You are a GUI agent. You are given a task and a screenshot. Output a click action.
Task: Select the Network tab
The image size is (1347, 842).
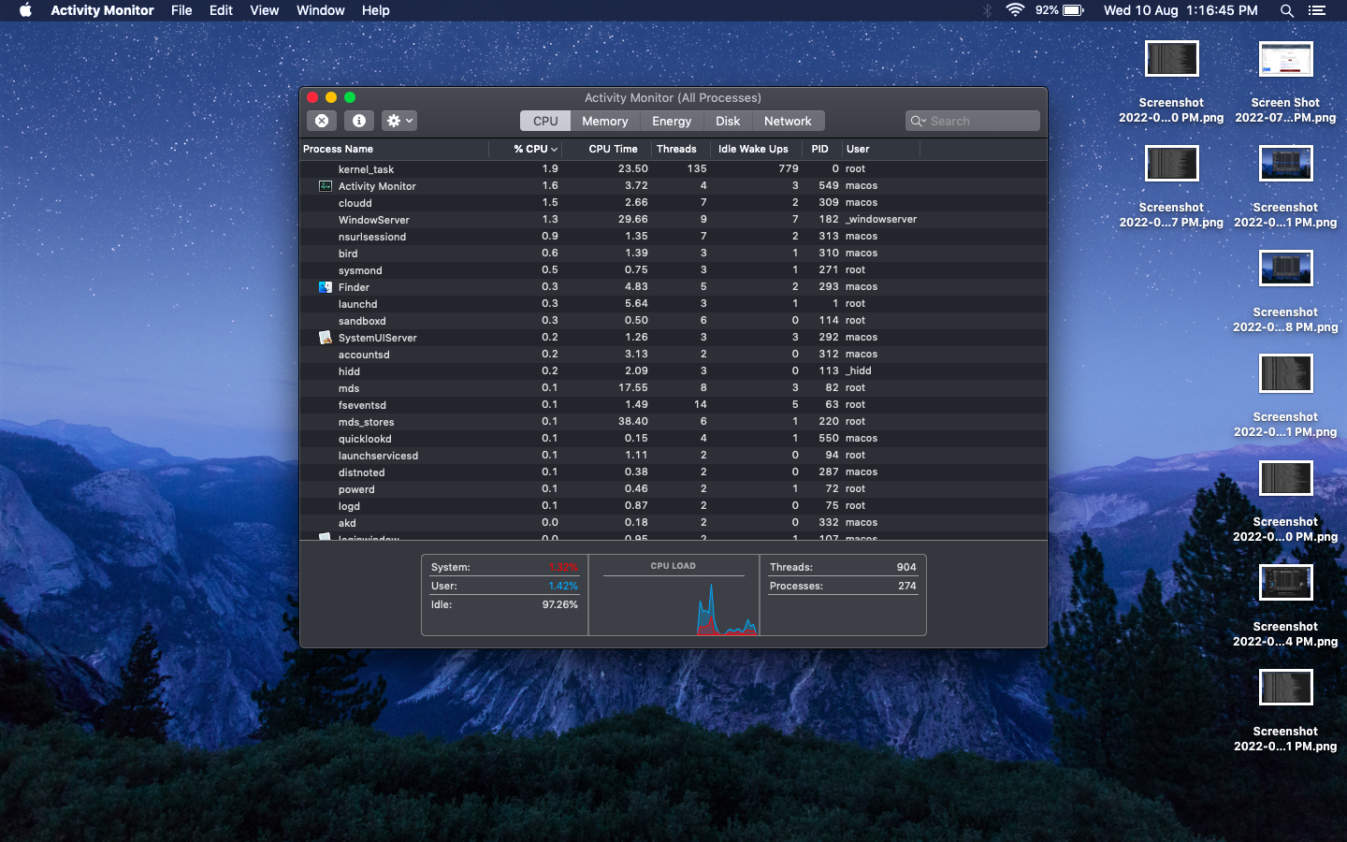click(x=787, y=121)
